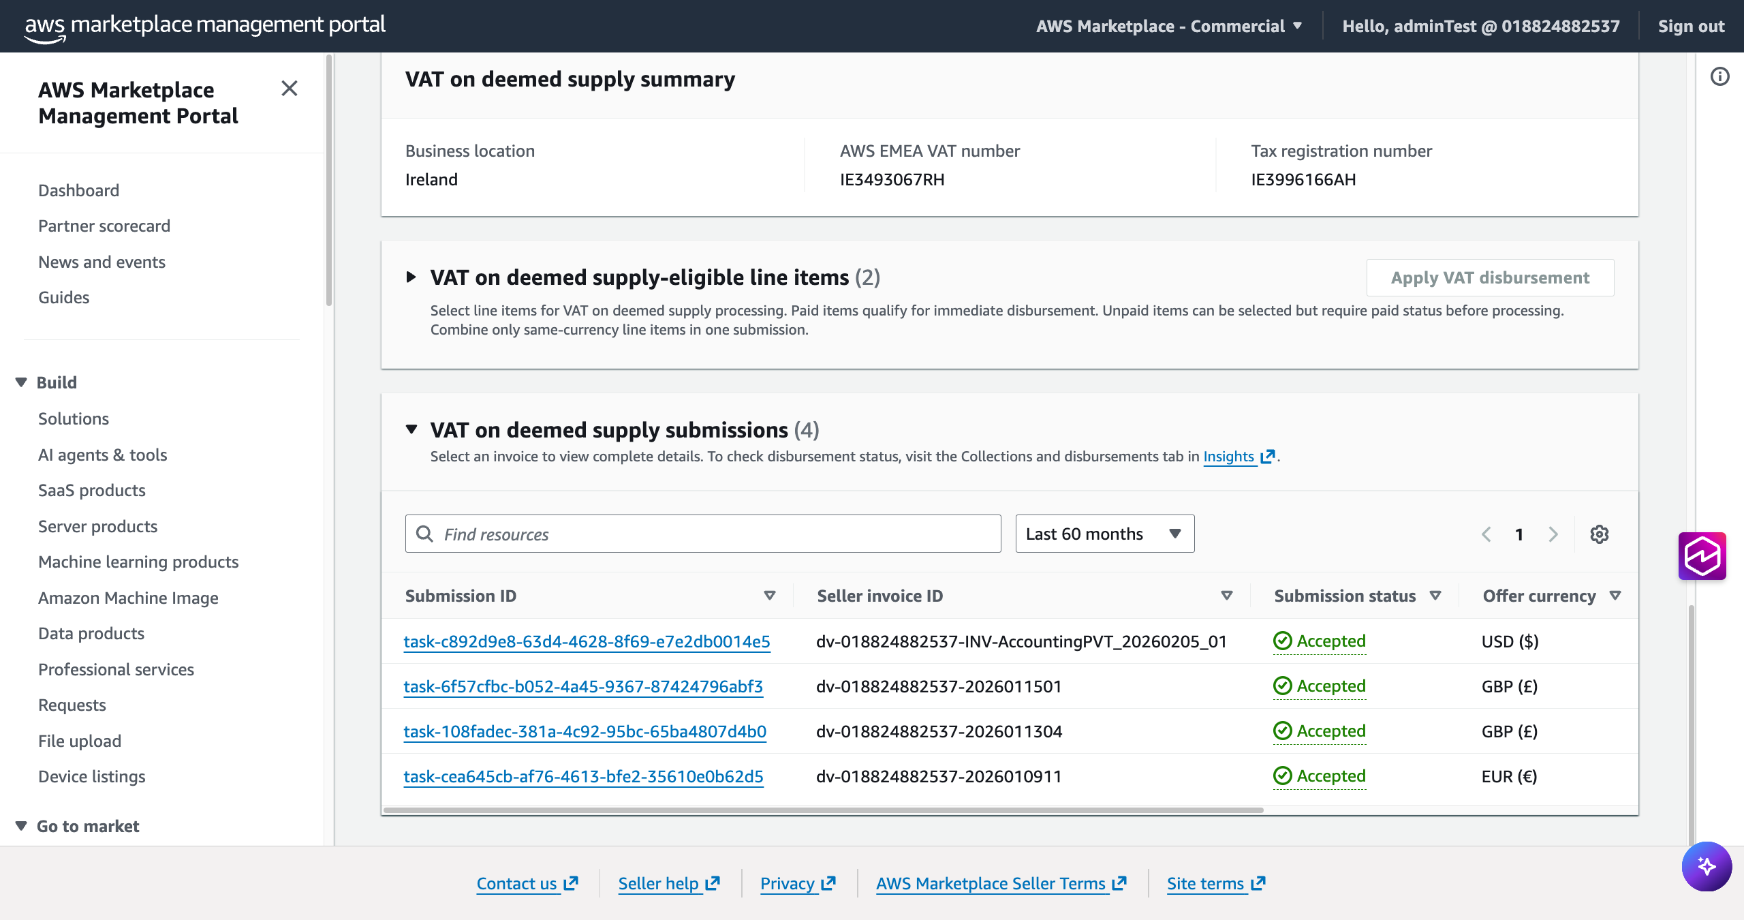Focus the Find resources search field

[x=703, y=534]
